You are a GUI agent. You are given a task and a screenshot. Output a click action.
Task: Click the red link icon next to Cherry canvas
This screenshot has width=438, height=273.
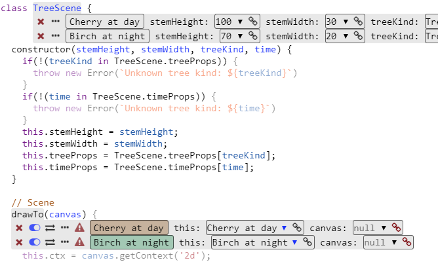pos(395,228)
